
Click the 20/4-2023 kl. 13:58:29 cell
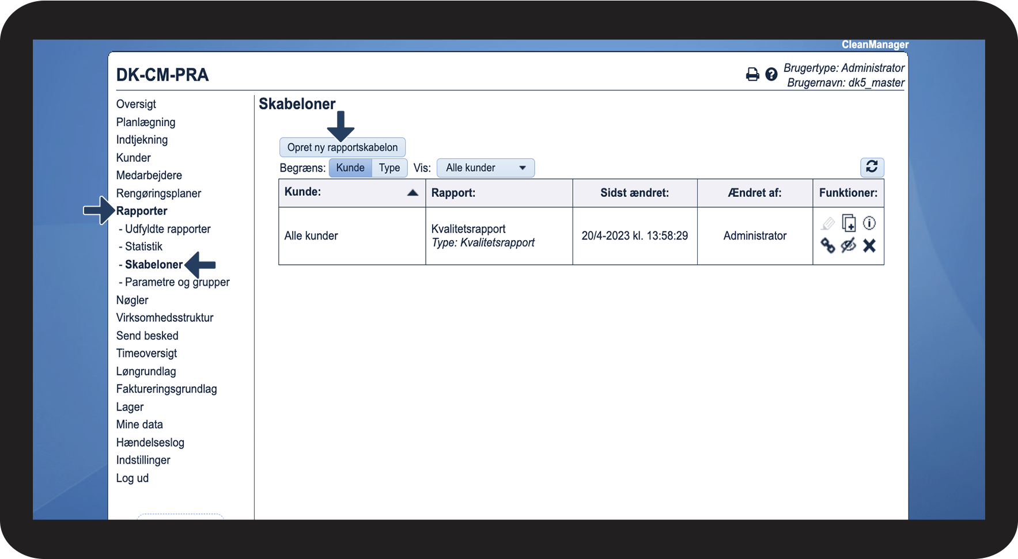point(635,236)
